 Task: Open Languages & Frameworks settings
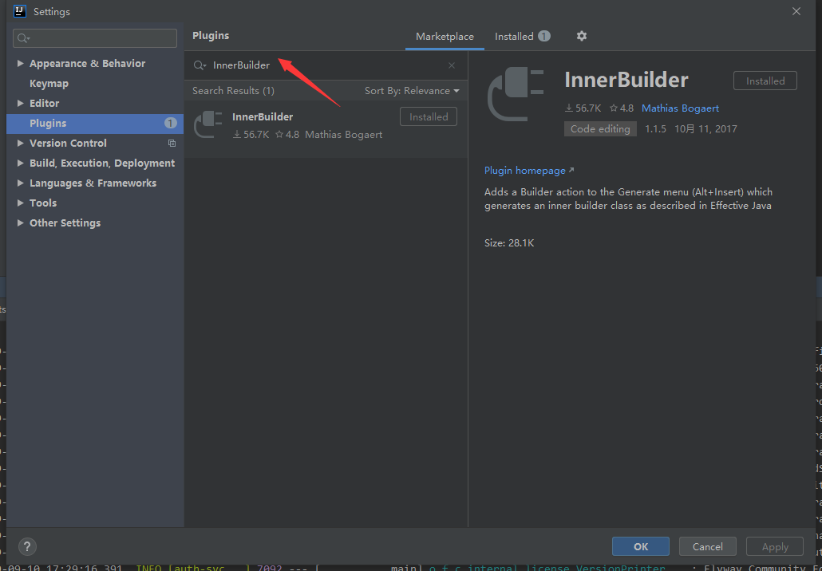[93, 183]
